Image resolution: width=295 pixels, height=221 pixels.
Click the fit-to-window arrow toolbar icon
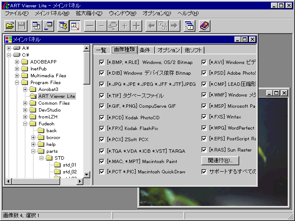coord(75,26)
